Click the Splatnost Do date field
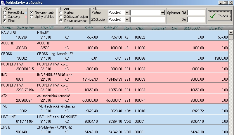The height and width of the screenshot is (135, 234). coord(196,20)
